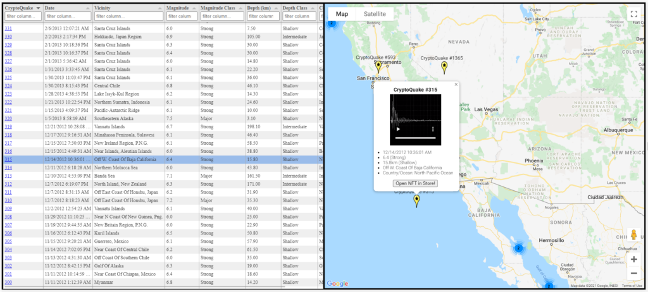This screenshot has width=648, height=292.
Task: Focus the Depth (km) filter field
Action: point(263,16)
